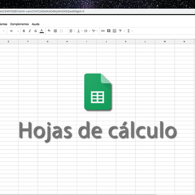Open the text rotation dropdown

point(95,31)
